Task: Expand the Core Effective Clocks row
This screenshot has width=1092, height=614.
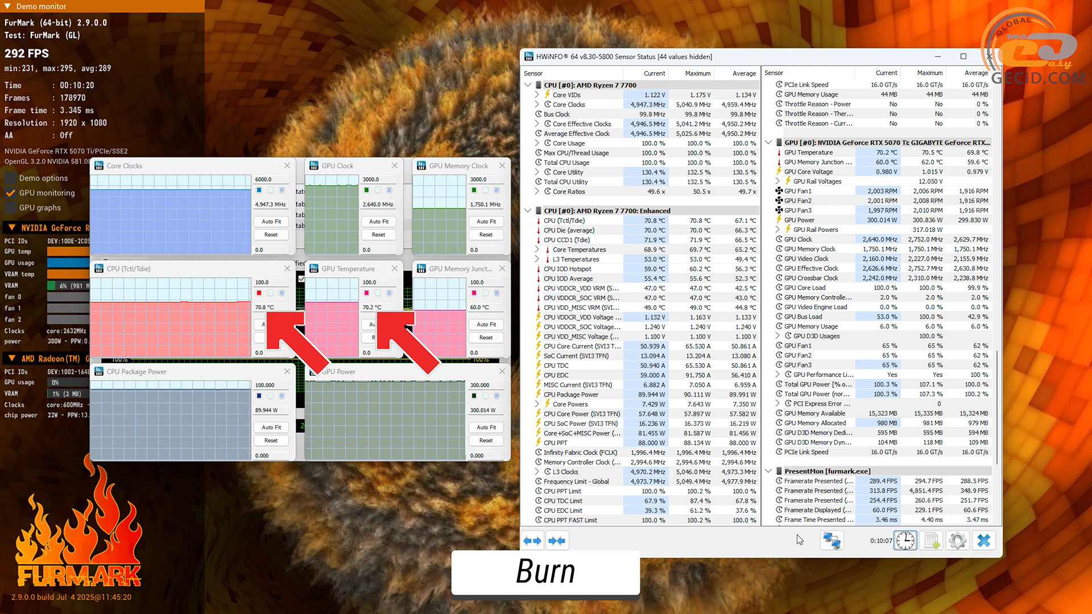Action: (537, 124)
